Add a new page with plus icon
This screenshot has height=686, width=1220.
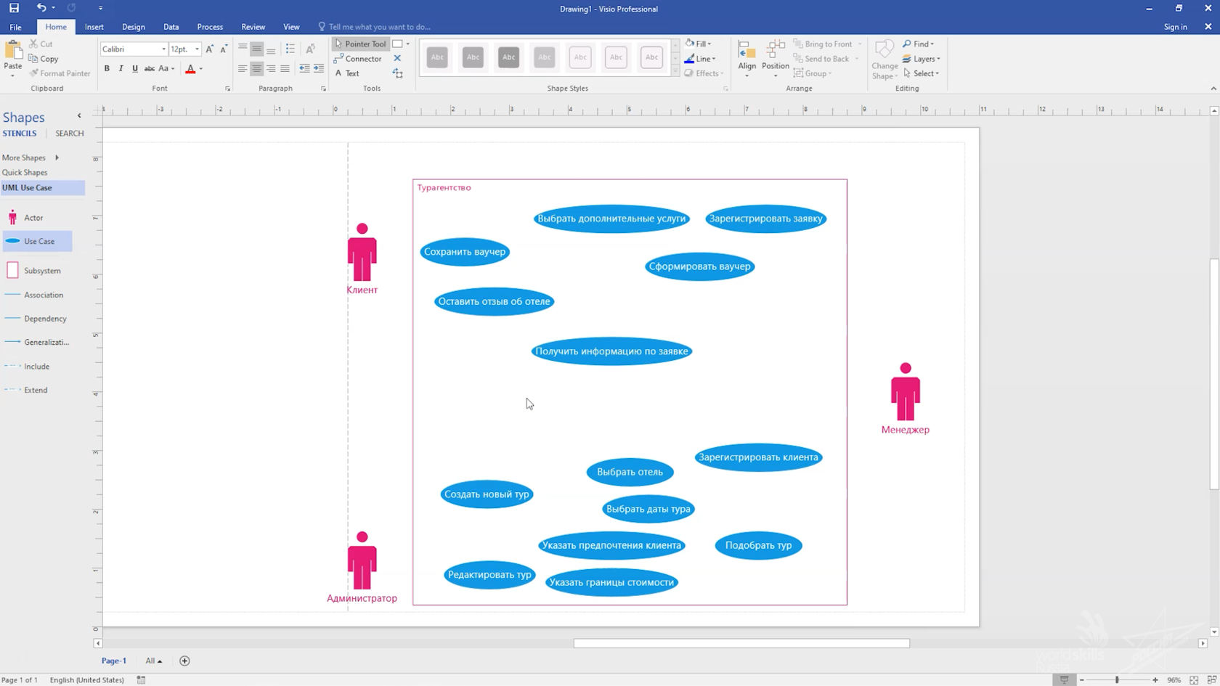pyautogui.click(x=184, y=661)
